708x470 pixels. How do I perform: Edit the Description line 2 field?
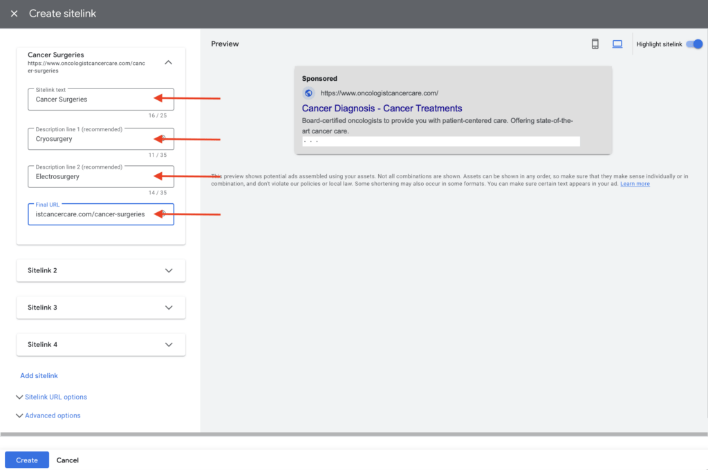click(x=90, y=177)
